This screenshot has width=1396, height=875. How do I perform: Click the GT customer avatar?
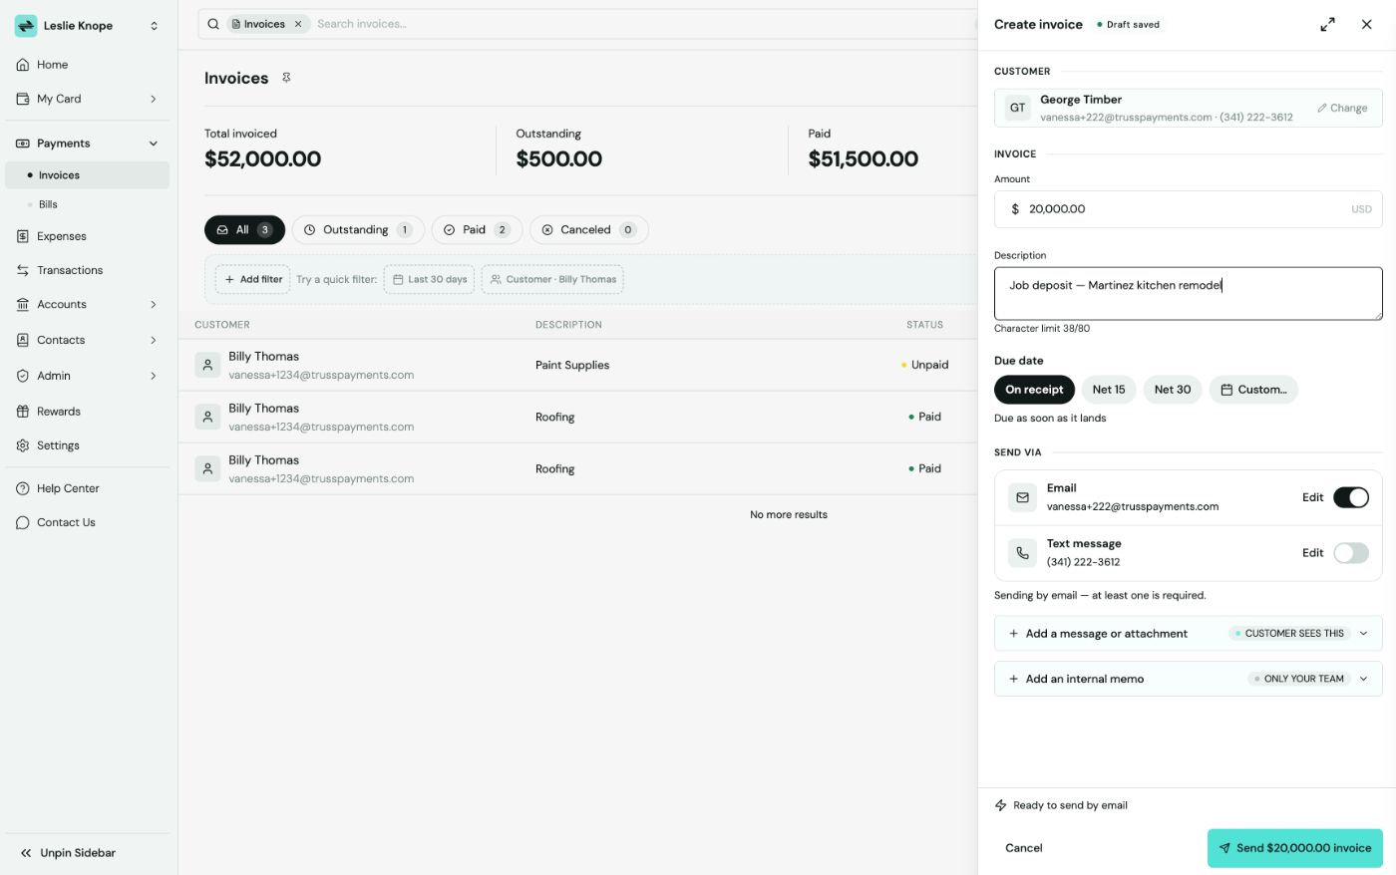(1017, 108)
